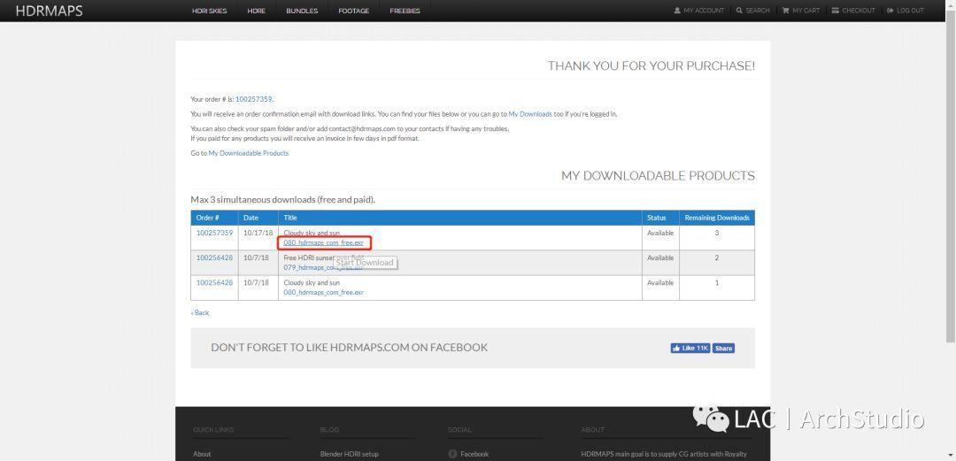
Task: Open the HDRE menu item
Action: click(x=257, y=11)
